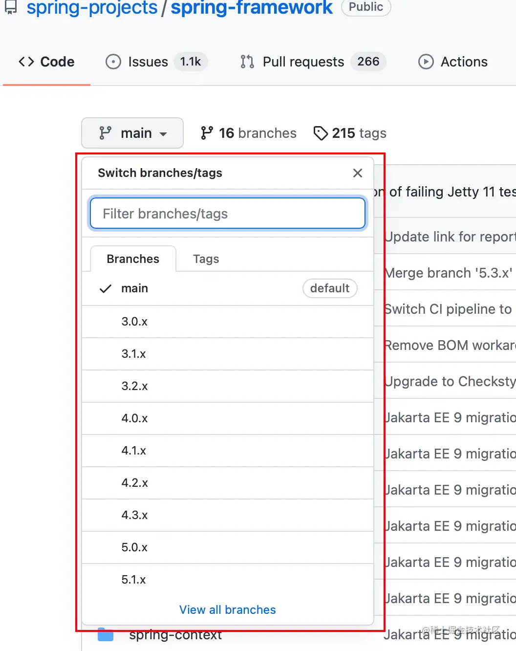Viewport: 516px width, 651px height.
Task: Select branch 3.1.x
Action: click(228, 354)
